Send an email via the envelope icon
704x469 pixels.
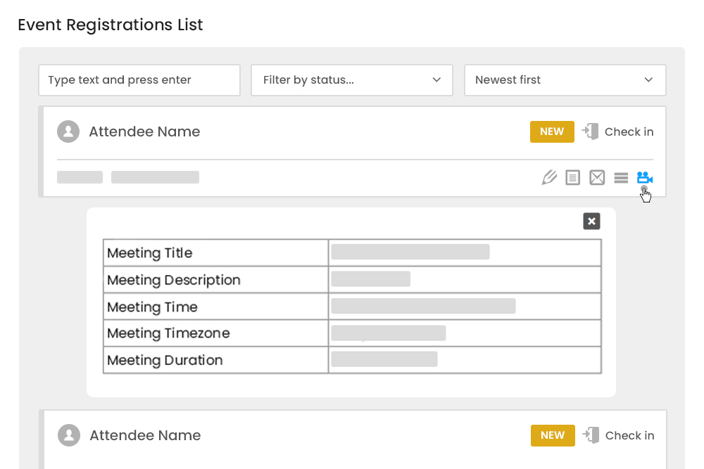pos(596,177)
